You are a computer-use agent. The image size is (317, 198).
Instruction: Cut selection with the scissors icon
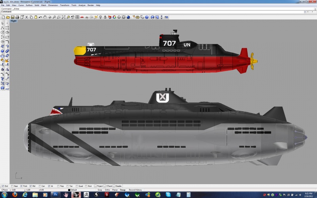pyautogui.click(x=27, y=17)
